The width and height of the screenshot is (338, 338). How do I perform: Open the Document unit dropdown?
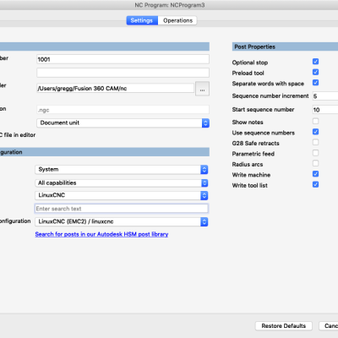point(123,123)
